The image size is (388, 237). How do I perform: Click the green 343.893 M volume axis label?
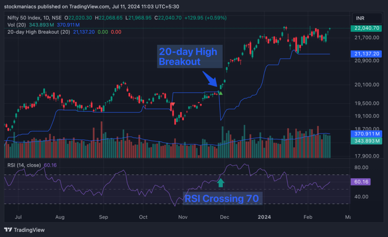click(366, 141)
